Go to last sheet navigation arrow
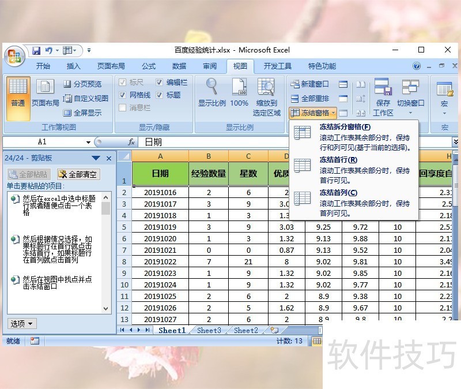 pyautogui.click(x=148, y=330)
